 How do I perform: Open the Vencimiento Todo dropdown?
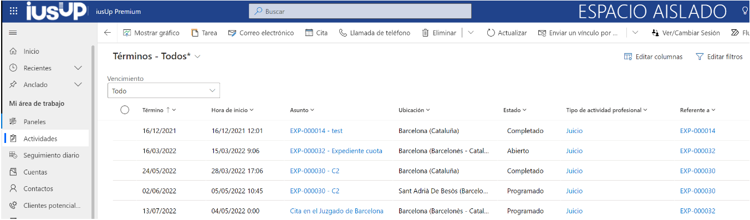(x=164, y=90)
